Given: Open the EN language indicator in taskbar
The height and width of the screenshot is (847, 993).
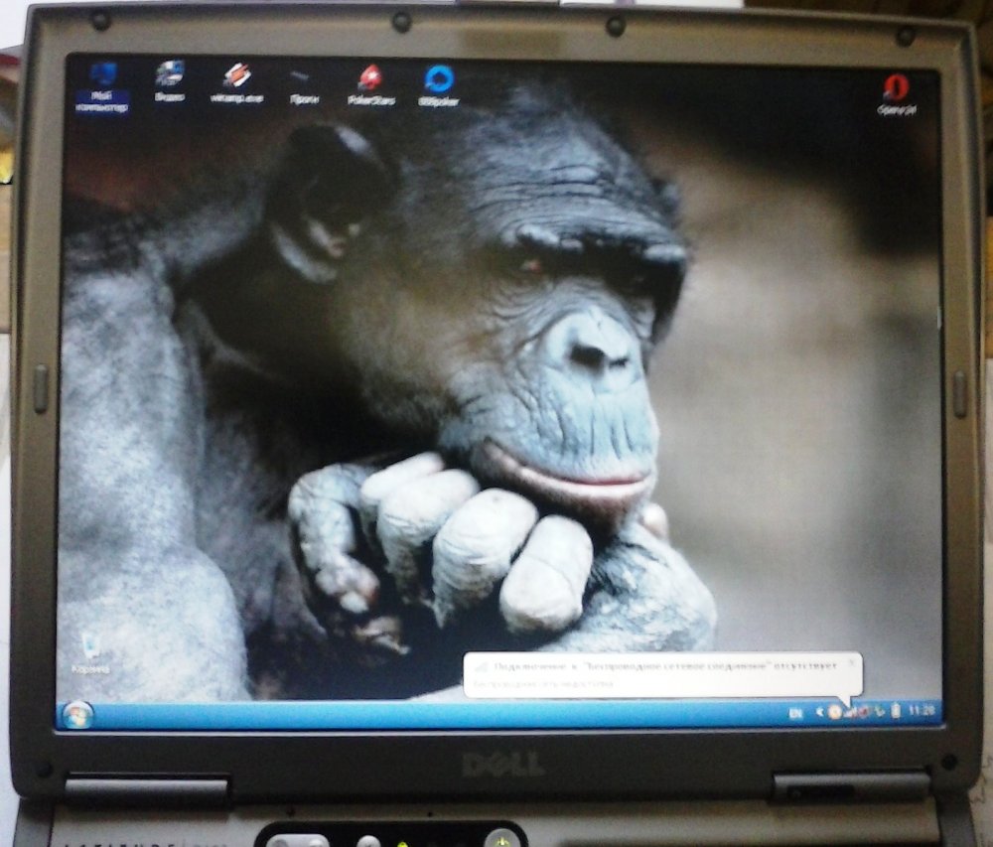Looking at the screenshot, I should click(x=795, y=712).
